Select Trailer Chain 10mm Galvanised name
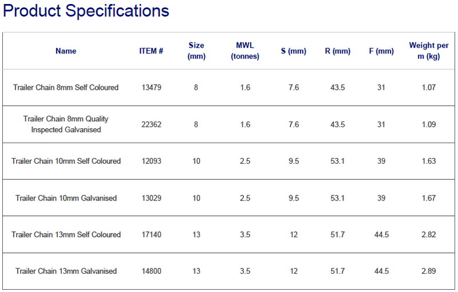The height and width of the screenshot is (292, 458). 66,198
